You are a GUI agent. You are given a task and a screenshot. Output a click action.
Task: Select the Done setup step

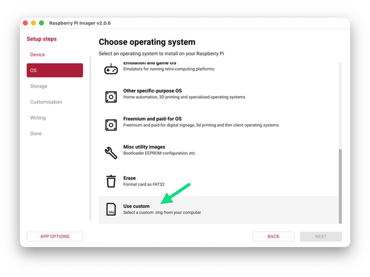pos(36,134)
